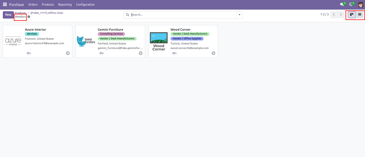Open the activities clock icon in the top bar
The width and height of the screenshot is (365, 157).
[351, 5]
